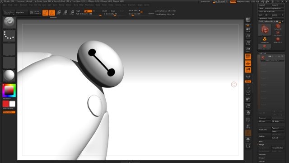Set canvas to Actual size
289x163 pixels.
[248, 43]
